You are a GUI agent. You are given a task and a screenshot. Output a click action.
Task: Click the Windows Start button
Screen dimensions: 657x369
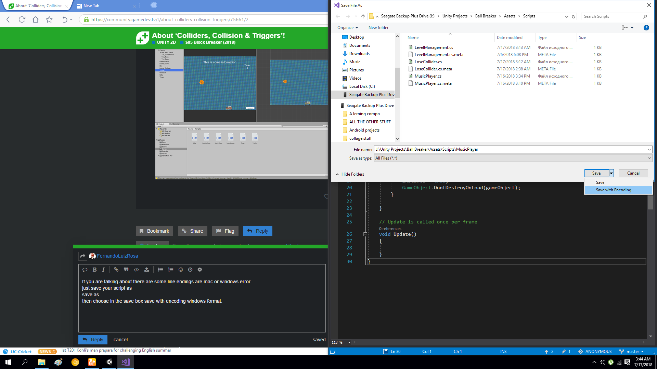(8, 362)
